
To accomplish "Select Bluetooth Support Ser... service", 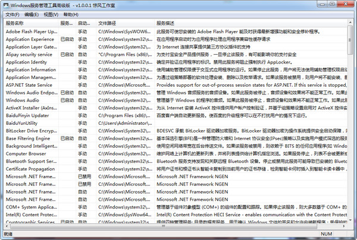I will pos(32,162).
